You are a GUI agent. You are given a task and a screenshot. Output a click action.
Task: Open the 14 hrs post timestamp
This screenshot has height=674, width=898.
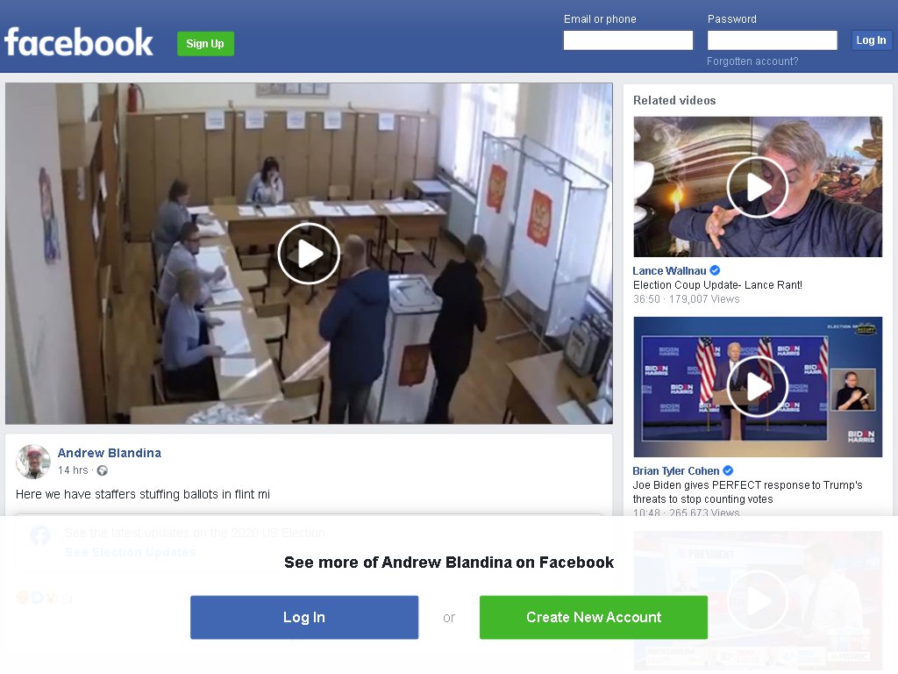point(73,470)
